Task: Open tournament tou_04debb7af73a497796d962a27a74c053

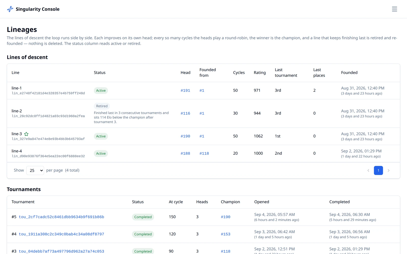Action: [61, 251]
